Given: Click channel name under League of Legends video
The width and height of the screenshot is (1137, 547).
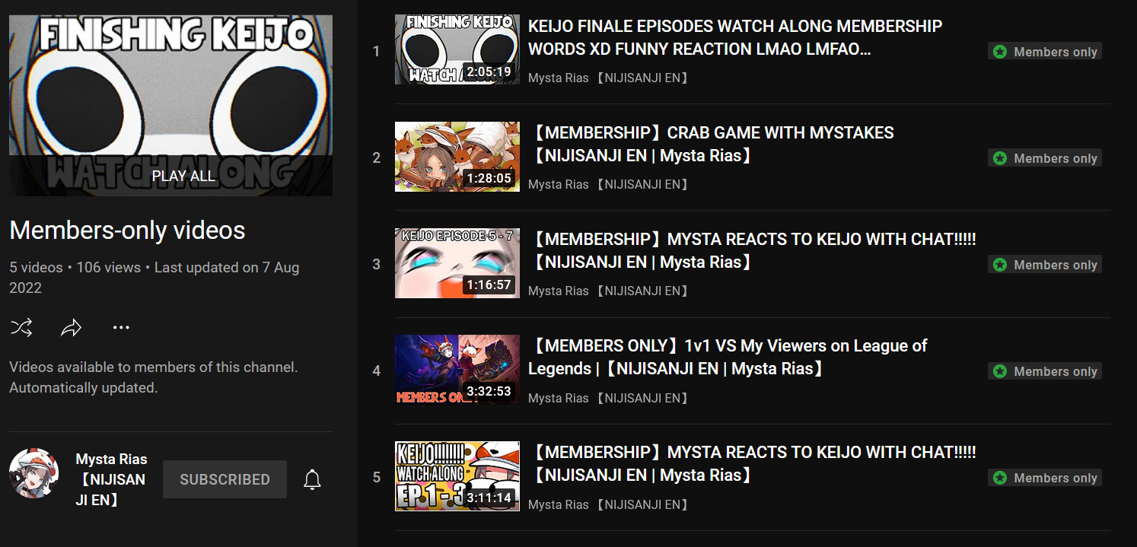Looking at the screenshot, I should click(608, 398).
